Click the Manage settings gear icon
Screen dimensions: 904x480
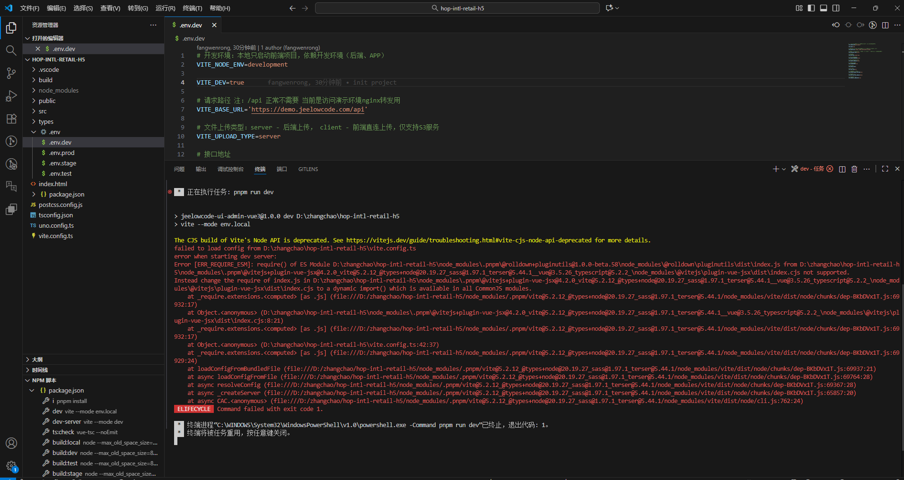(x=11, y=466)
